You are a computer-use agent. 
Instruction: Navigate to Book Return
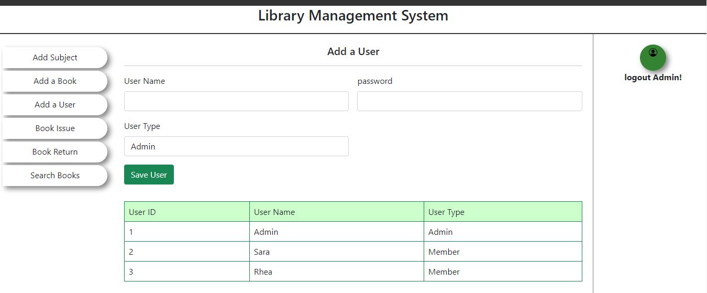55,152
